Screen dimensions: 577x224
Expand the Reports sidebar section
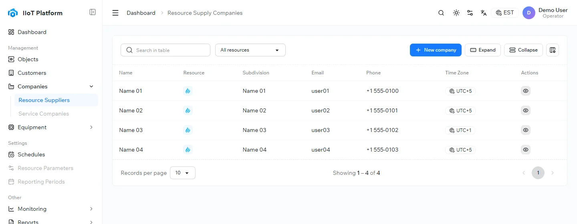point(91,222)
